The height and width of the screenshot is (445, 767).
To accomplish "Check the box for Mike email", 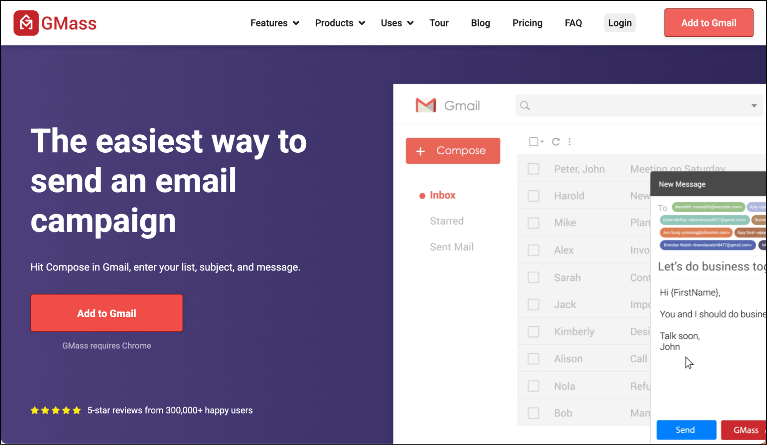I will pos(533,223).
